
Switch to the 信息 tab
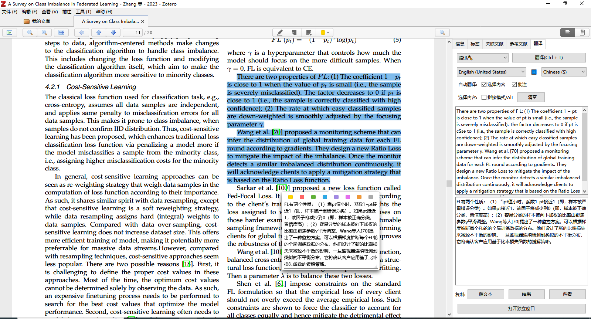pos(460,44)
